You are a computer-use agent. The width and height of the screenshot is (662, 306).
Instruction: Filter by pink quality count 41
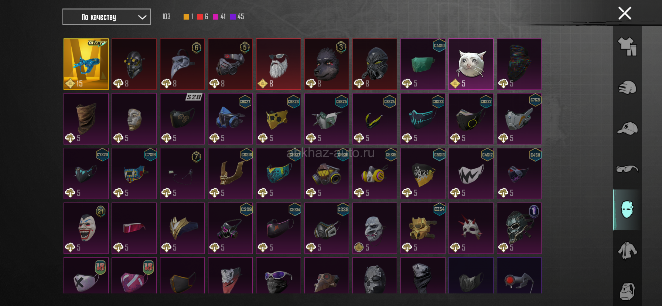click(x=219, y=17)
